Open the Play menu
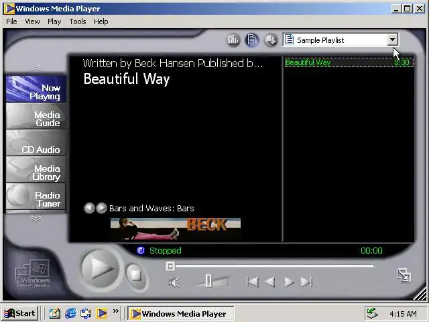 [x=54, y=21]
